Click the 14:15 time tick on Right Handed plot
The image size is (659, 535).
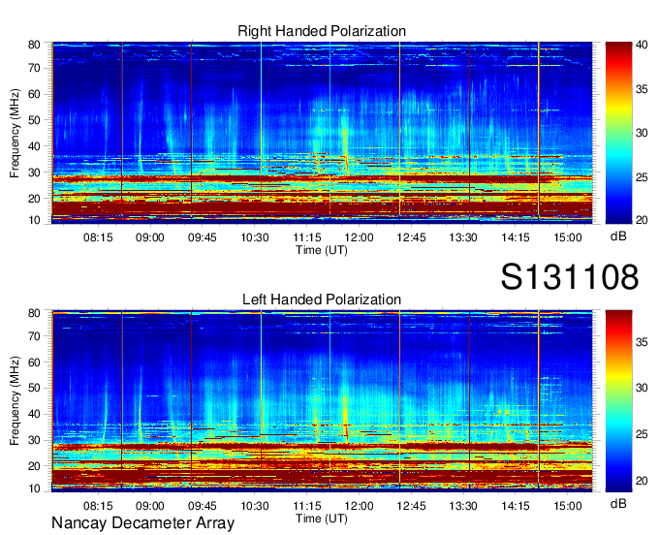pyautogui.click(x=516, y=237)
